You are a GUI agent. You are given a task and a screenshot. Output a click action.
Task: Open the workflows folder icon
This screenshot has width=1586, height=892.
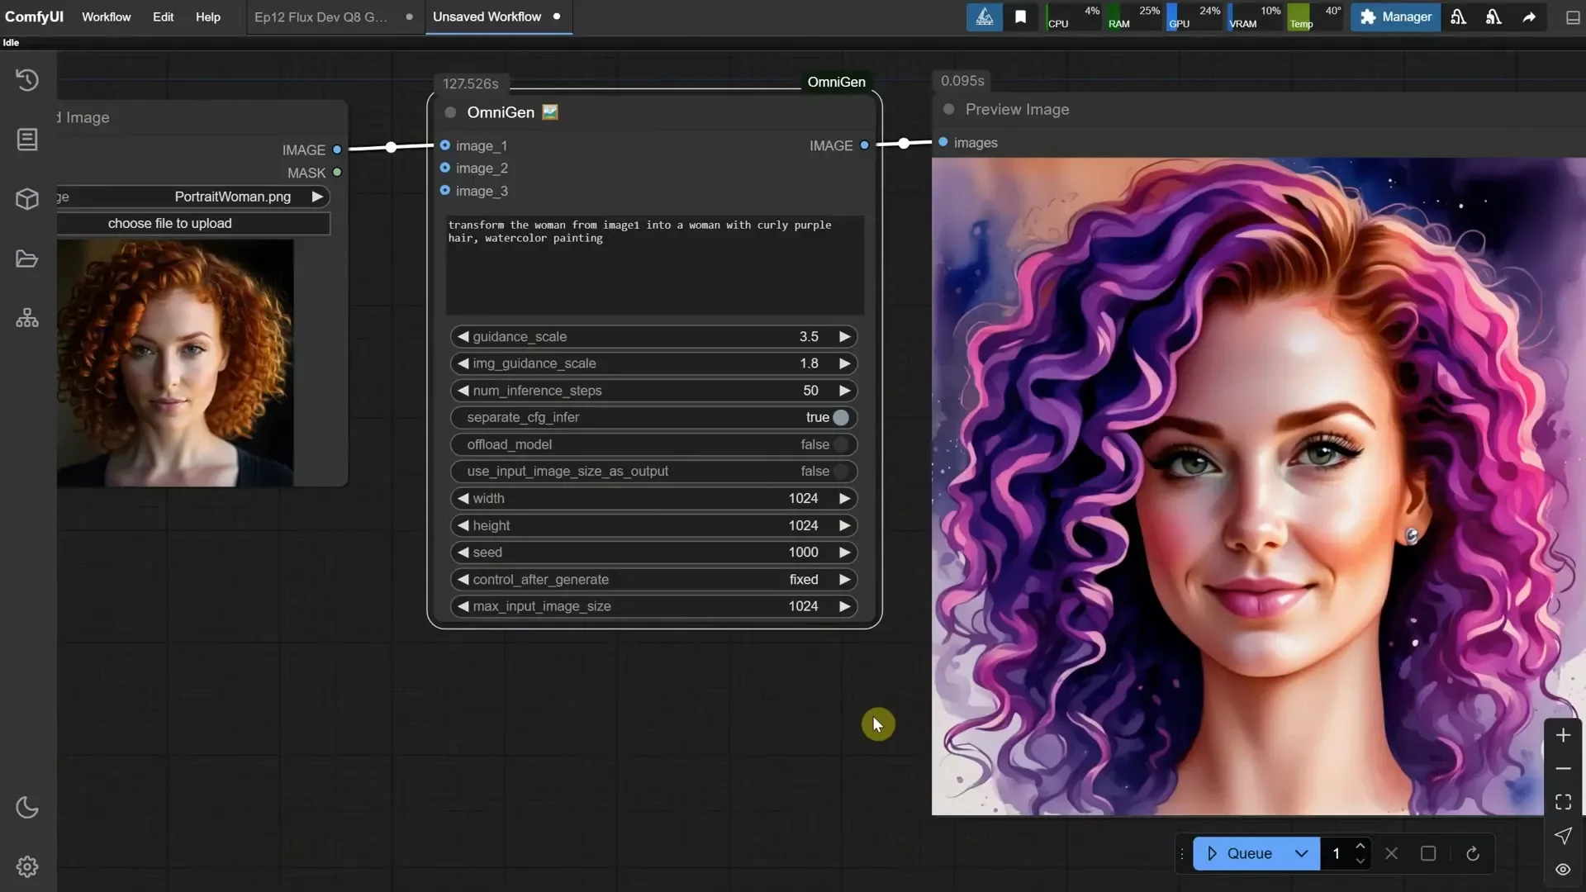27,259
